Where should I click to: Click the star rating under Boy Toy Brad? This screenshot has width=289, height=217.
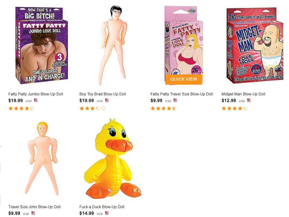[92, 108]
